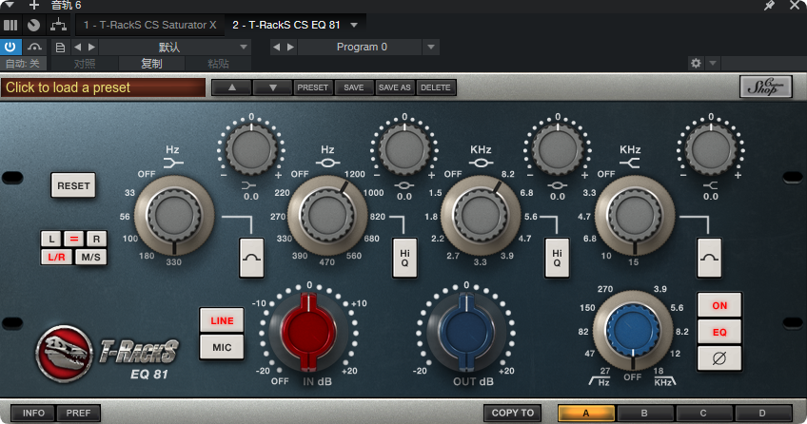Open the track menu triangle at the top left corner
The height and width of the screenshot is (424, 807).
[9, 5]
